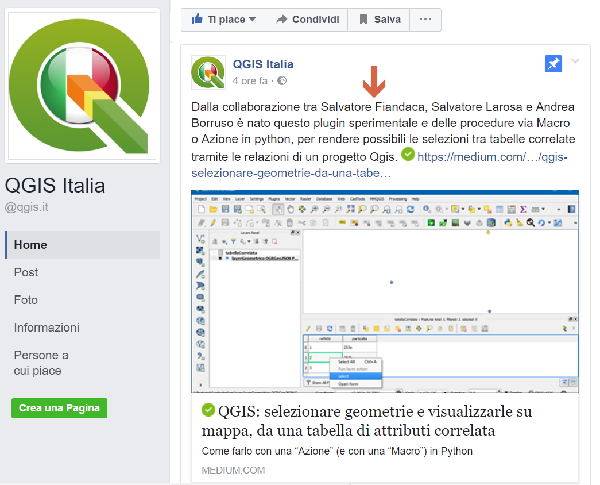Click the globe public-visibility icon
Screen dimensions: 600x485
pos(282,81)
